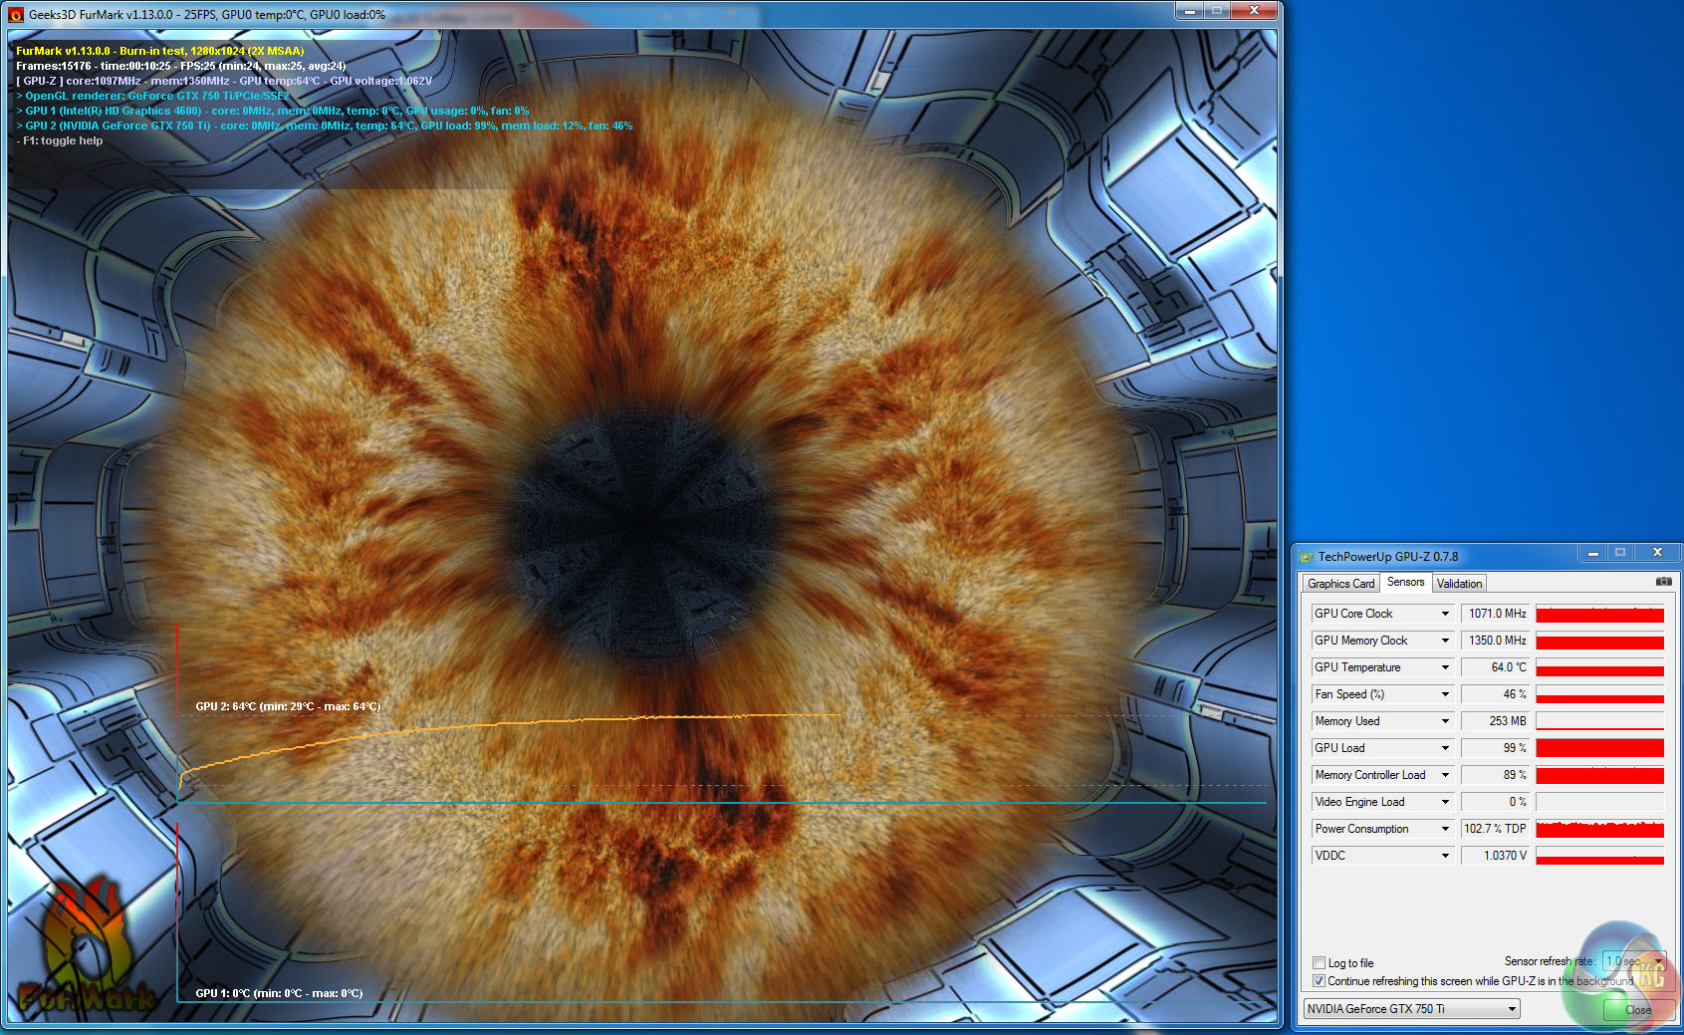Click the FurMark flame icon in title bar
Viewport: 1684px width, 1035px height.
pyautogui.click(x=15, y=15)
